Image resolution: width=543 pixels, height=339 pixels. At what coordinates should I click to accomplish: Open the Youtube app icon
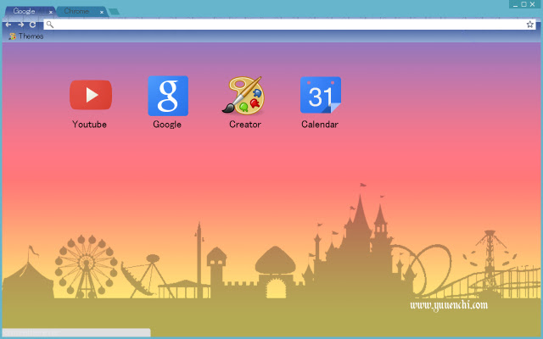(91, 95)
